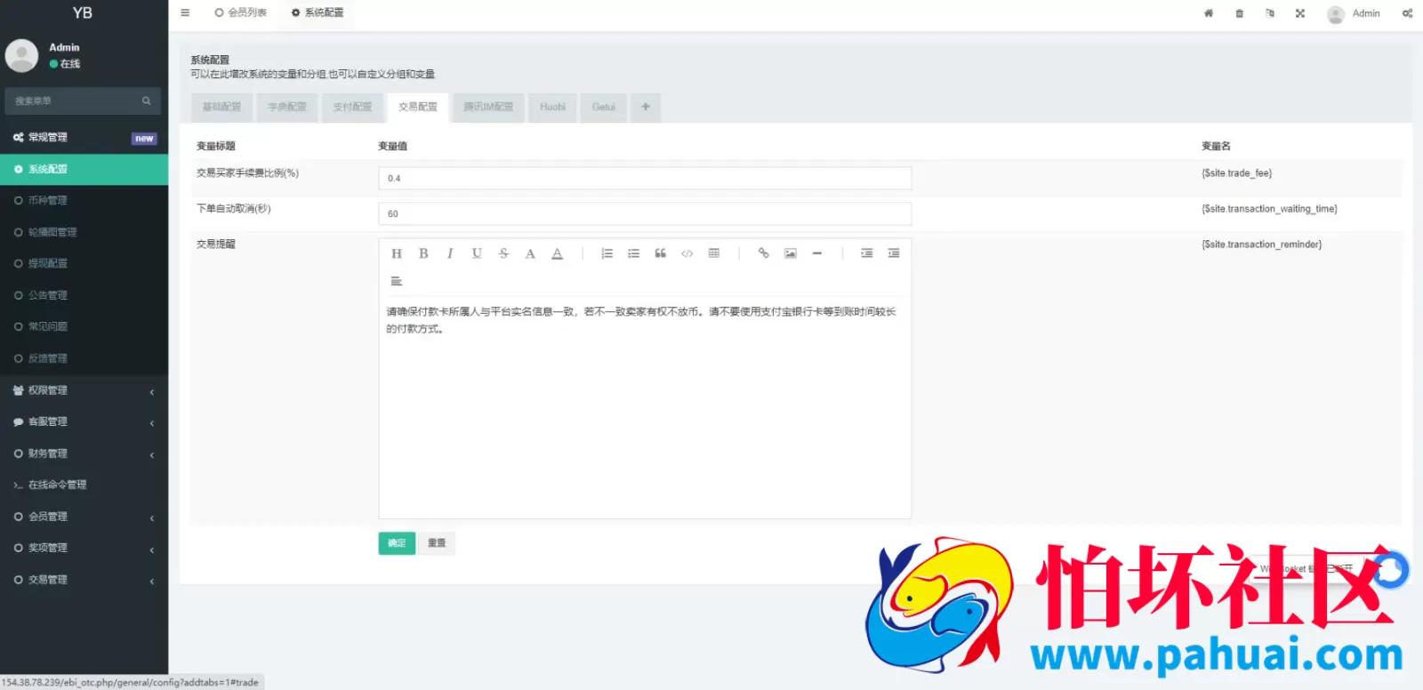This screenshot has height=690, width=1423.
Task: Click the green 确定 submit button
Action: [397, 543]
